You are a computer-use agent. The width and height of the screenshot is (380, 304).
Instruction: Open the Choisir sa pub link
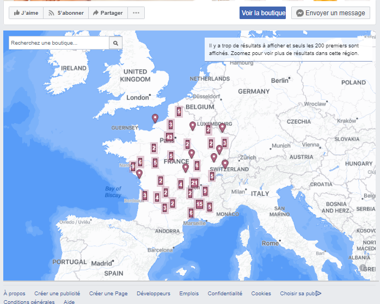[x=297, y=293]
